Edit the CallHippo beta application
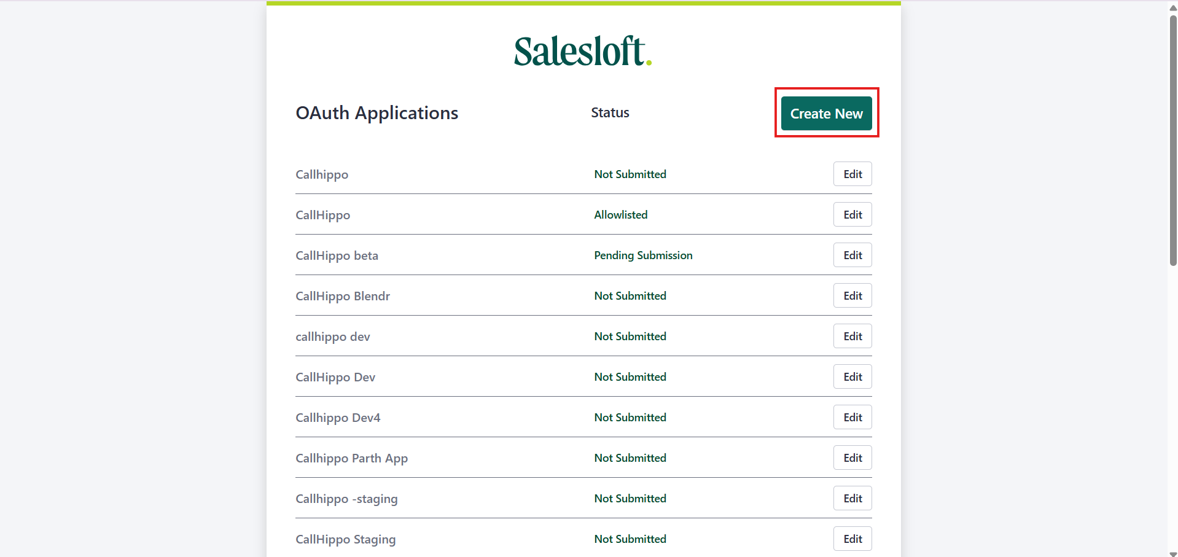Image resolution: width=1178 pixels, height=557 pixels. coord(852,255)
